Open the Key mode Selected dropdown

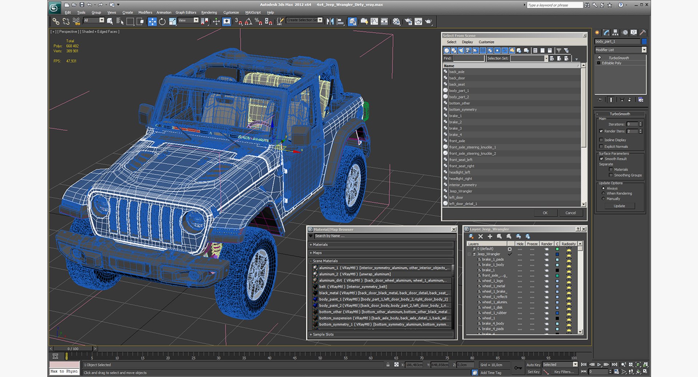point(575,364)
